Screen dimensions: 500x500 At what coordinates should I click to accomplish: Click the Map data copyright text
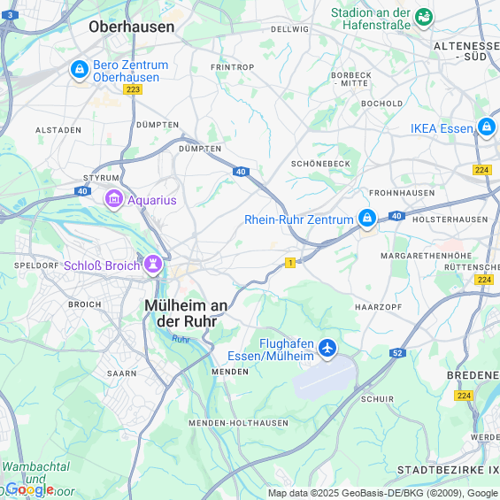[383, 493]
